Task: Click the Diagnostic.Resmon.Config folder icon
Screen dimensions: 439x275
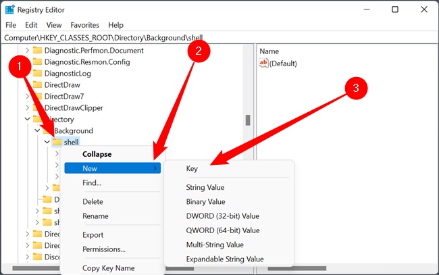Action: tap(38, 61)
